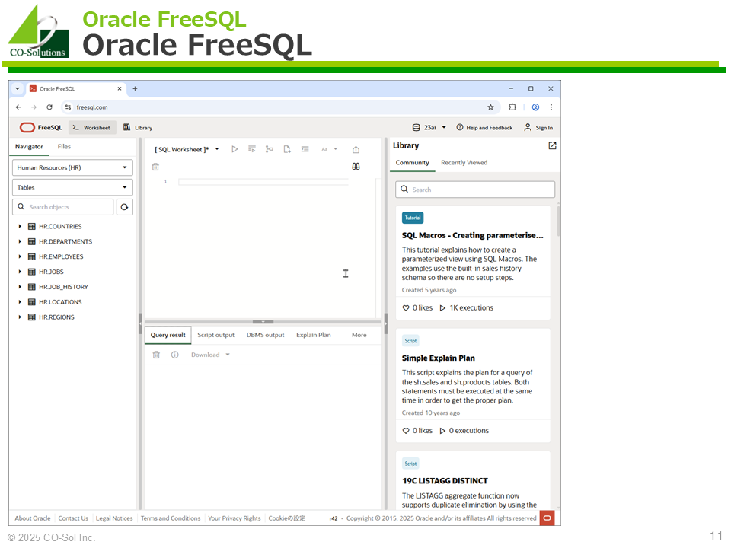Image resolution: width=731 pixels, height=548 pixels.
Task: Open the Terms and Conditions link
Action: (x=171, y=518)
